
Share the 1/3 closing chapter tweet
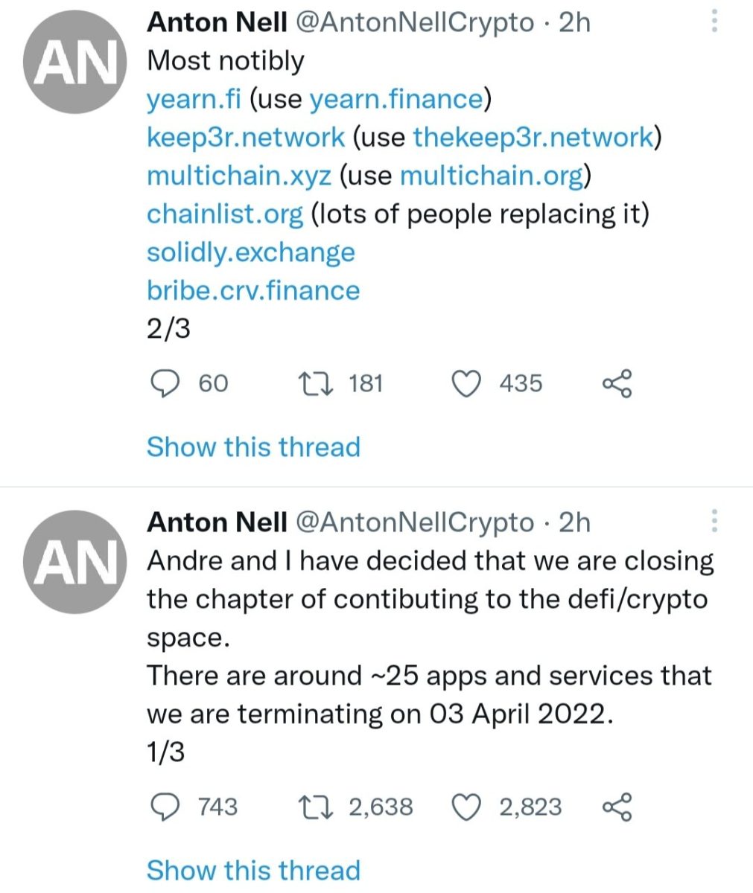pos(617,807)
